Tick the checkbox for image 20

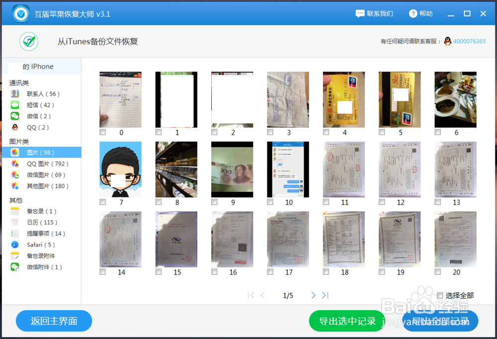point(437,272)
